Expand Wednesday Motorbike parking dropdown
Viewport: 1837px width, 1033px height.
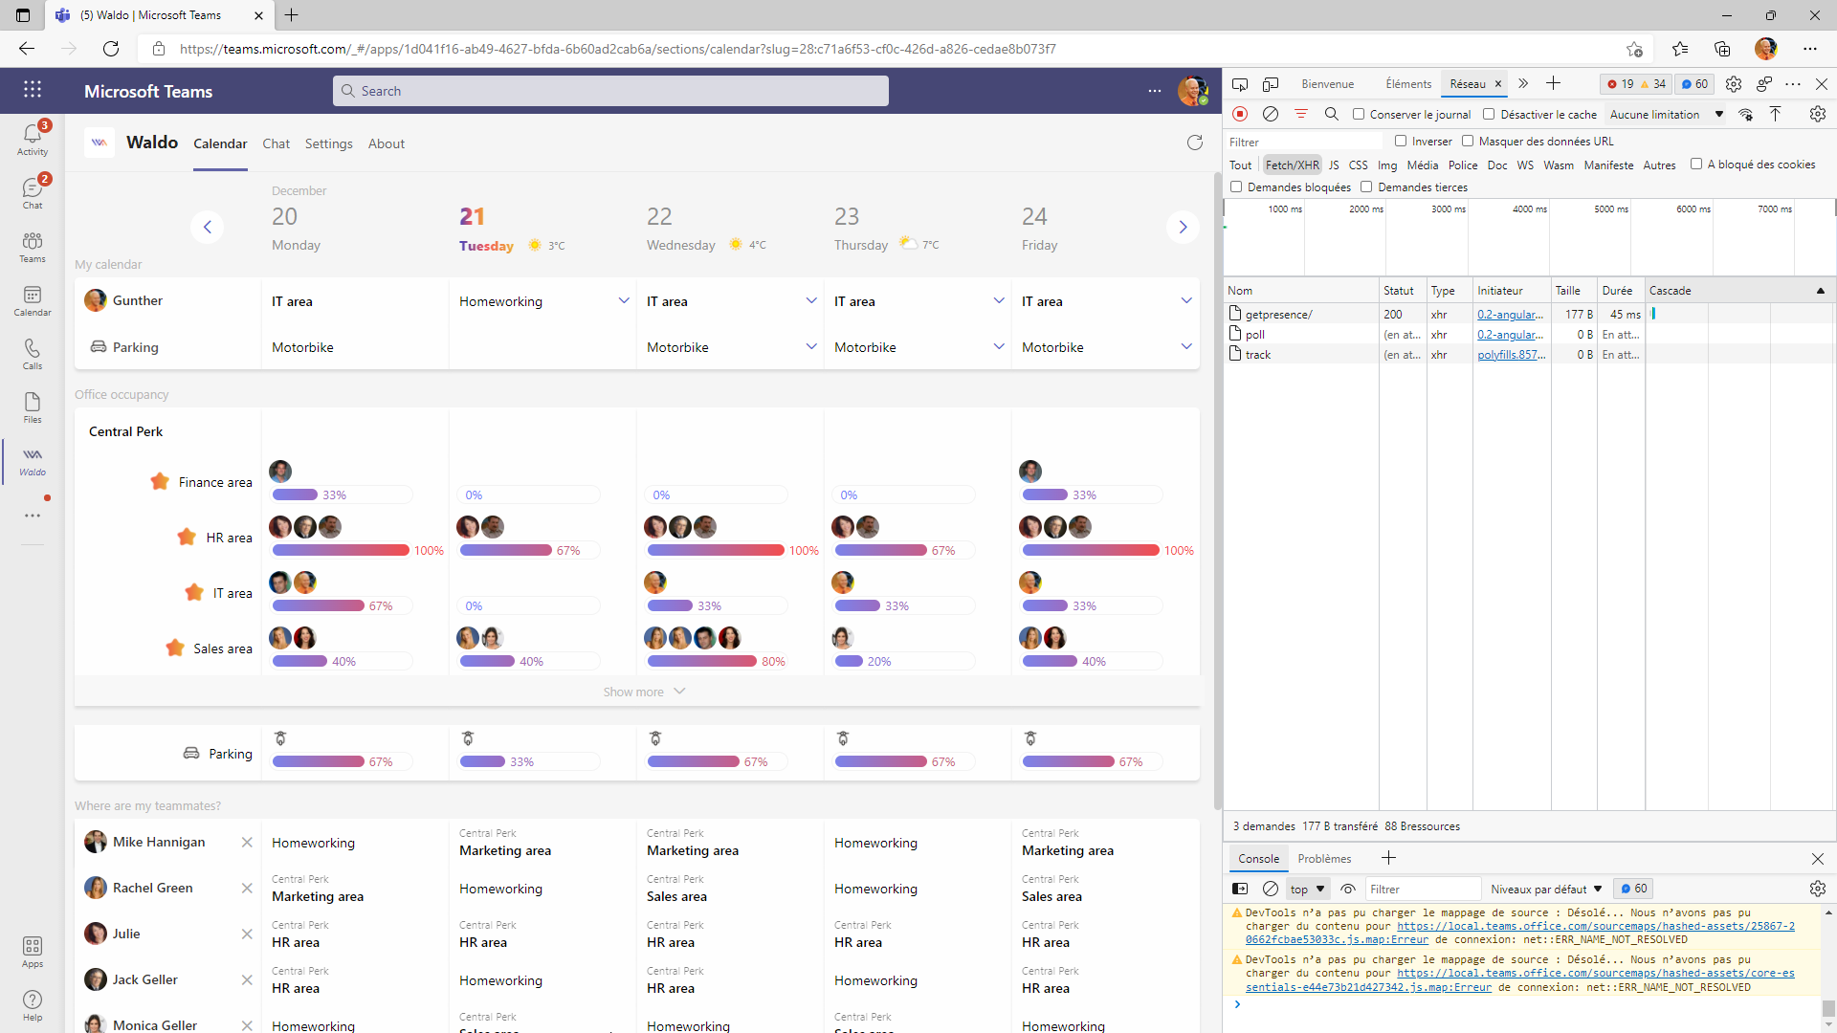pyautogui.click(x=811, y=346)
